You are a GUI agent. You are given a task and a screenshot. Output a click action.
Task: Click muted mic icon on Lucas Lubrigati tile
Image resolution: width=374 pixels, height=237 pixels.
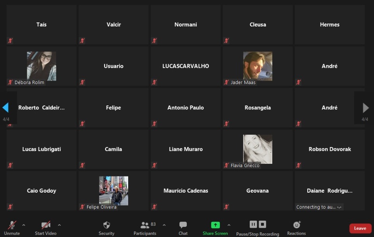pos(10,165)
